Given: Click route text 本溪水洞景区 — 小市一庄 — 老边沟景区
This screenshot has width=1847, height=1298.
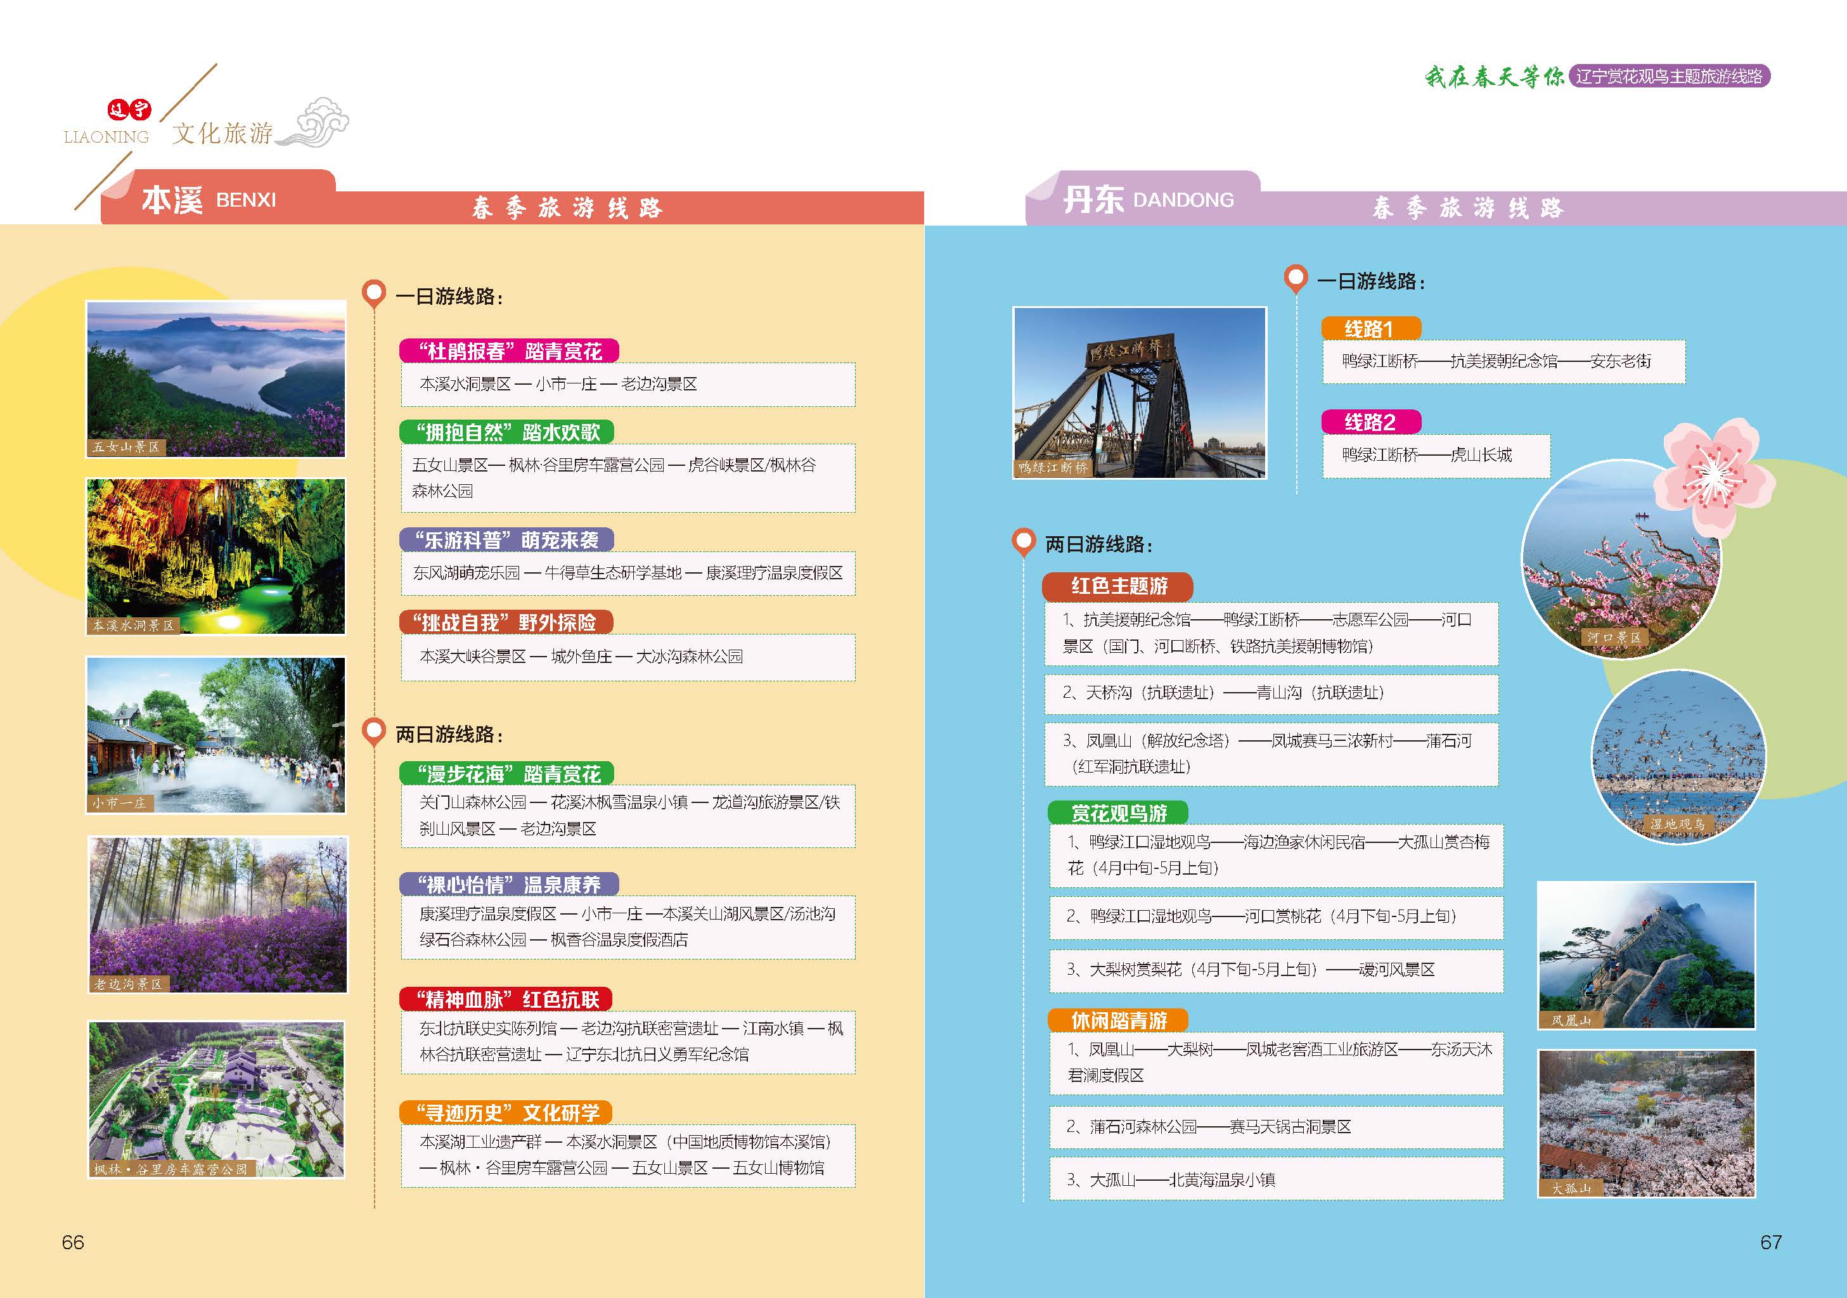Looking at the screenshot, I should pos(558,385).
